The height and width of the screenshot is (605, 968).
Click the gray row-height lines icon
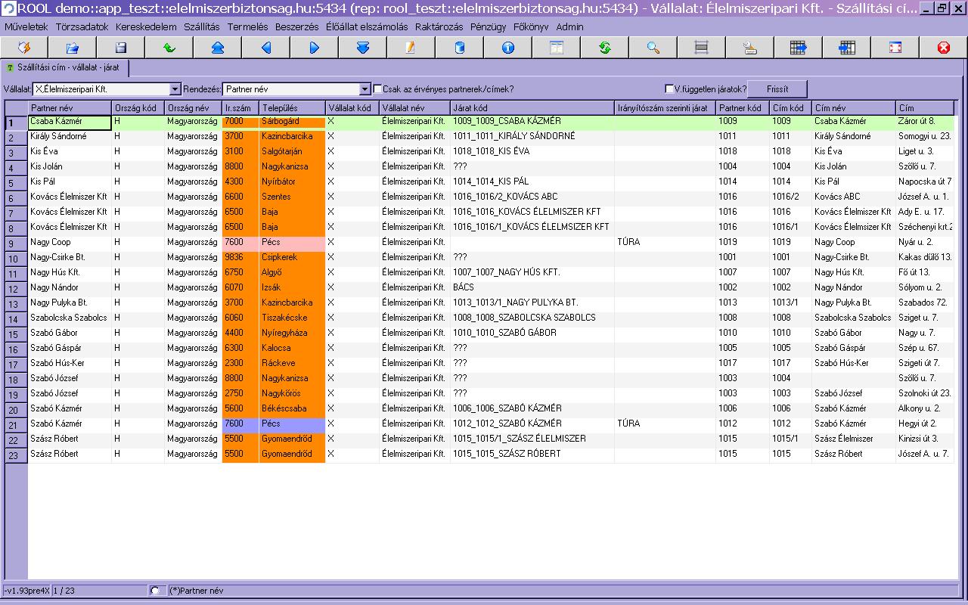pos(702,48)
